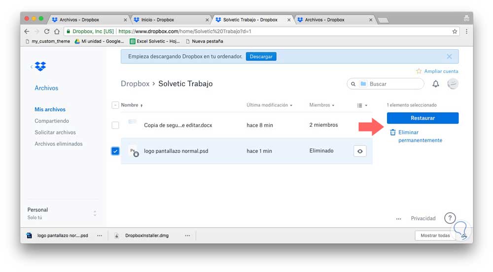Uncheck the logo pantallazo normal.psd checkbox
Screen dimensions: 493x272
click(115, 151)
